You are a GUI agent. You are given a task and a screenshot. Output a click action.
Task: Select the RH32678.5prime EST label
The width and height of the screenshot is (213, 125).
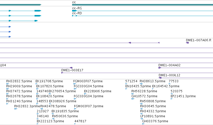[x=19, y=96]
